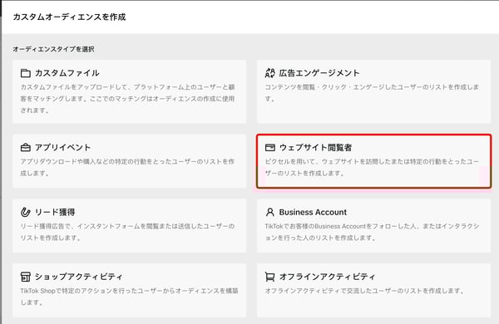This screenshot has width=499, height=324.
Task: Select the リード獲得 heading
Action: point(55,212)
